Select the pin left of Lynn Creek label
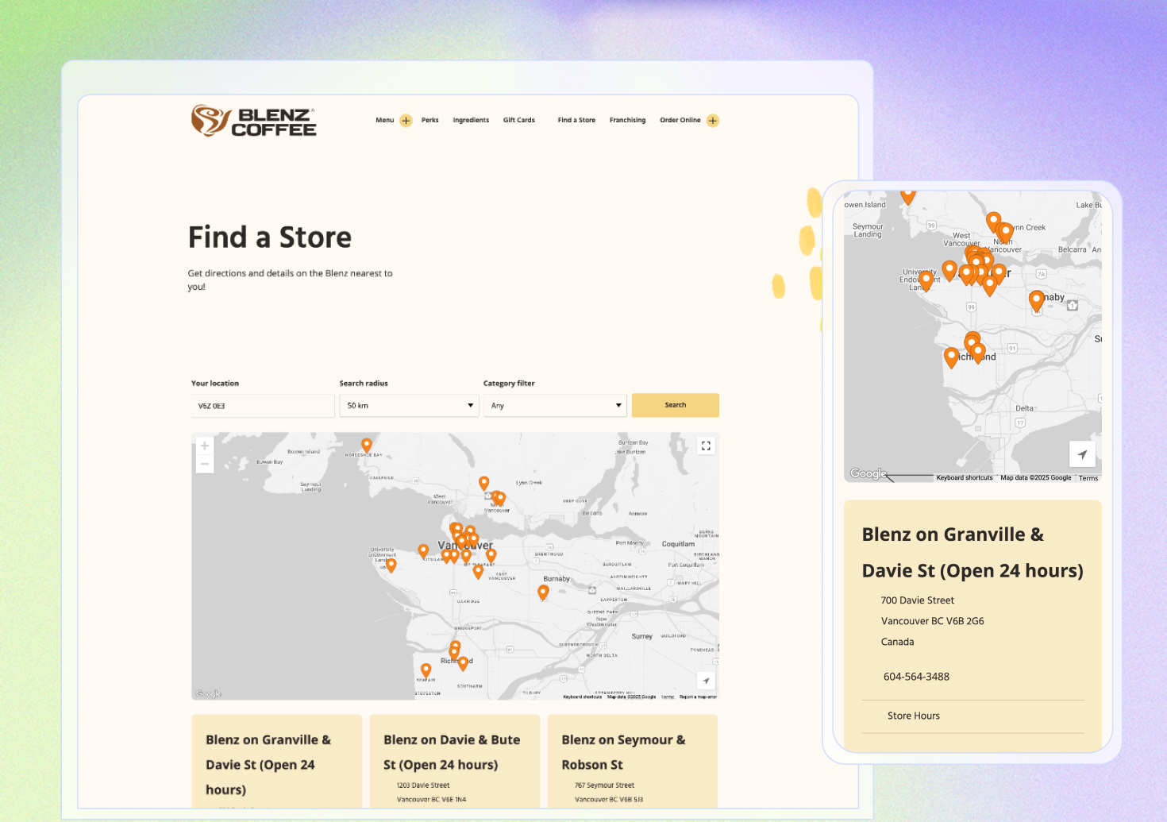Screen dimensions: 1167x822 tap(484, 482)
